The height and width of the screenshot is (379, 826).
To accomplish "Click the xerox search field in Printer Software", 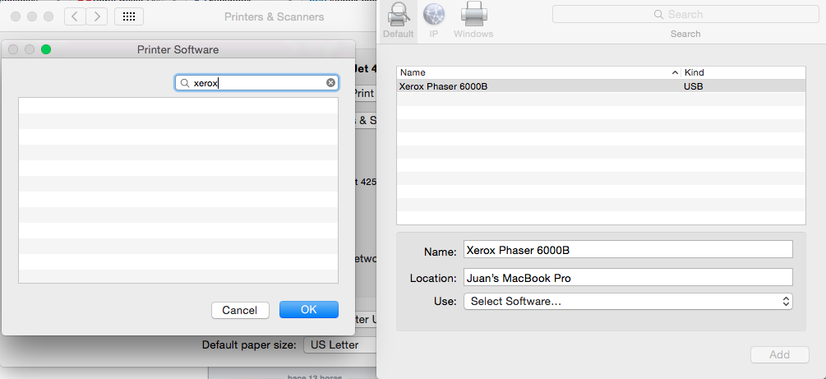I will click(256, 83).
